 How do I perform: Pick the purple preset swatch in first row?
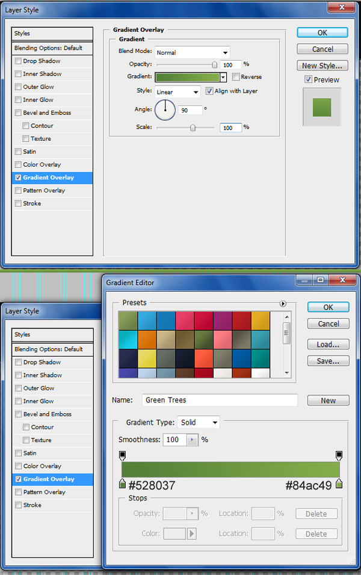223,321
